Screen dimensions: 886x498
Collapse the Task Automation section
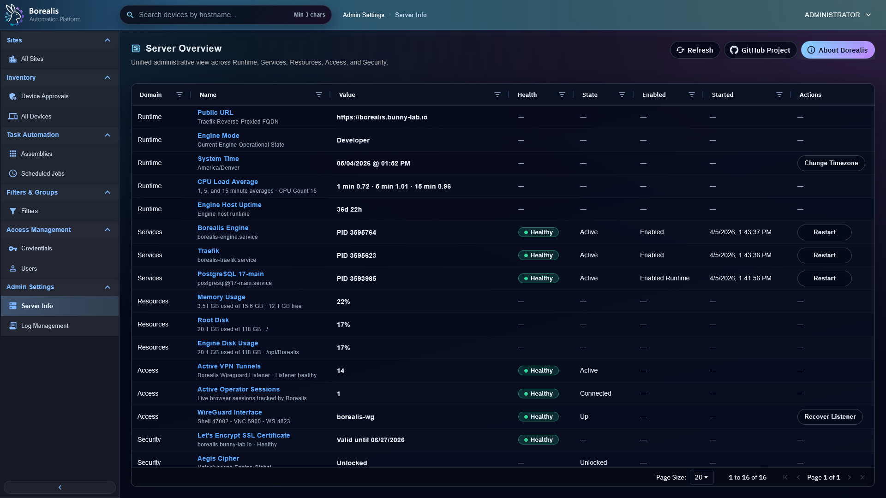108,135
